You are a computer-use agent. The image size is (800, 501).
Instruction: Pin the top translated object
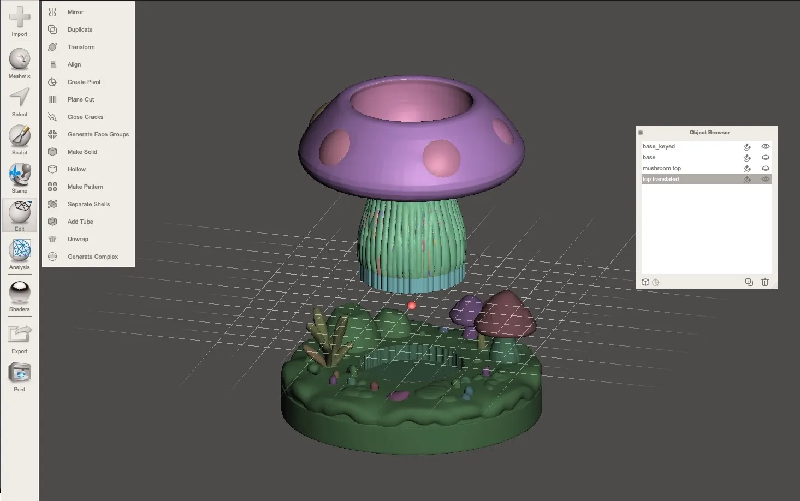coord(747,179)
